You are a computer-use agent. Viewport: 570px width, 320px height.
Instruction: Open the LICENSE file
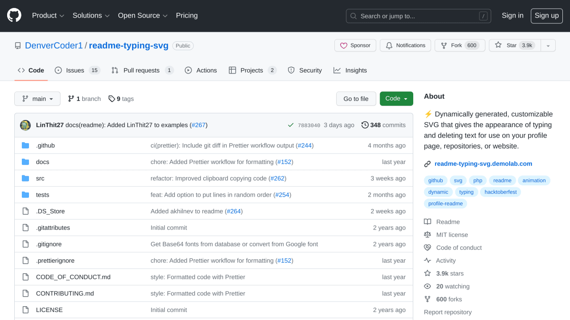point(49,310)
